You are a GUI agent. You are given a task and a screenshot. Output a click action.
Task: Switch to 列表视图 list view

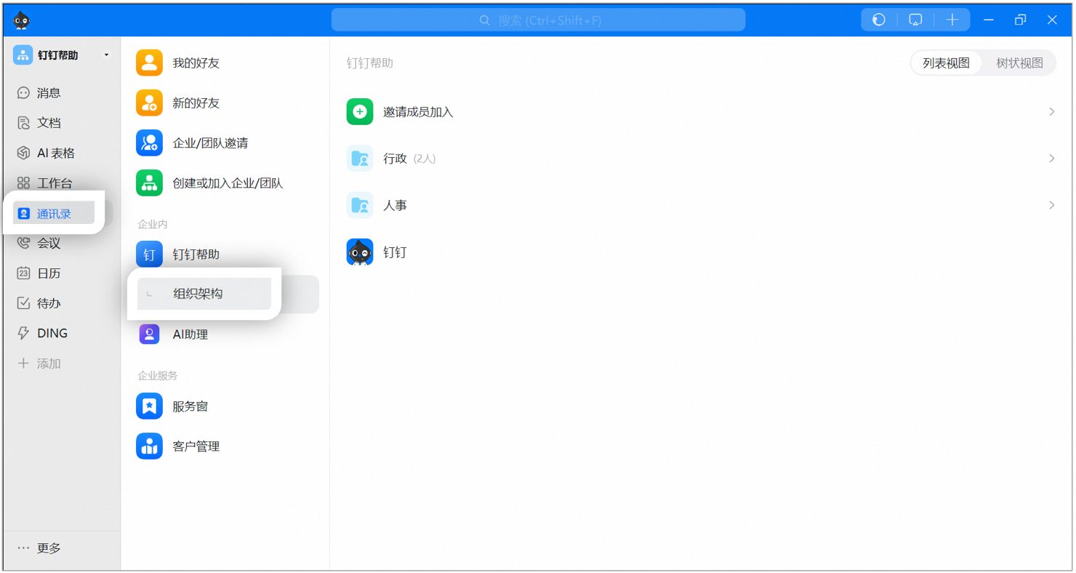tap(946, 63)
